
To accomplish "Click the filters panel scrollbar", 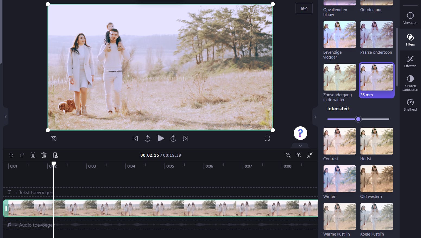I will [397, 57].
